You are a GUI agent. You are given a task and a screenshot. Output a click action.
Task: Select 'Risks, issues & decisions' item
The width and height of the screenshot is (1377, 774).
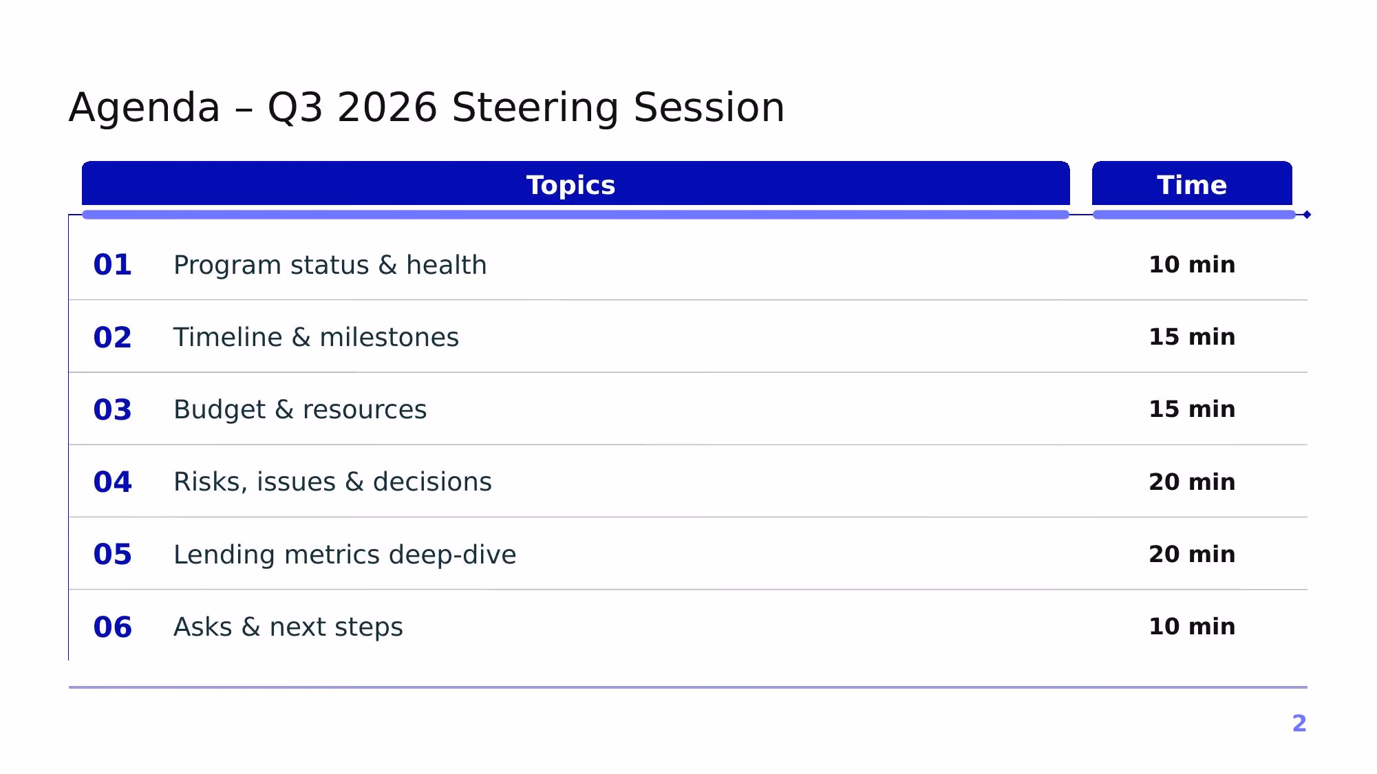point(332,482)
